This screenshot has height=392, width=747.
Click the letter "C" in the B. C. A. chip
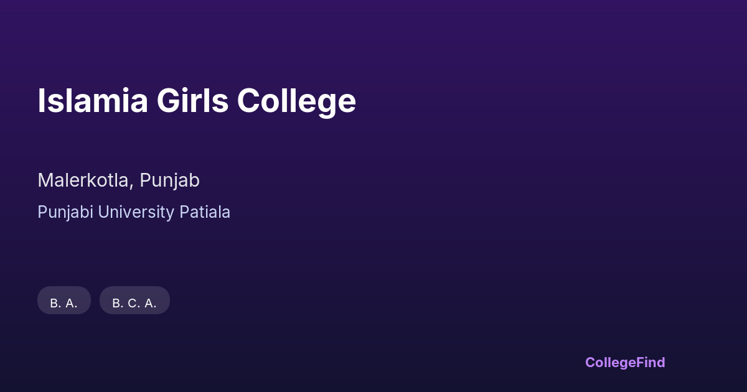point(133,303)
